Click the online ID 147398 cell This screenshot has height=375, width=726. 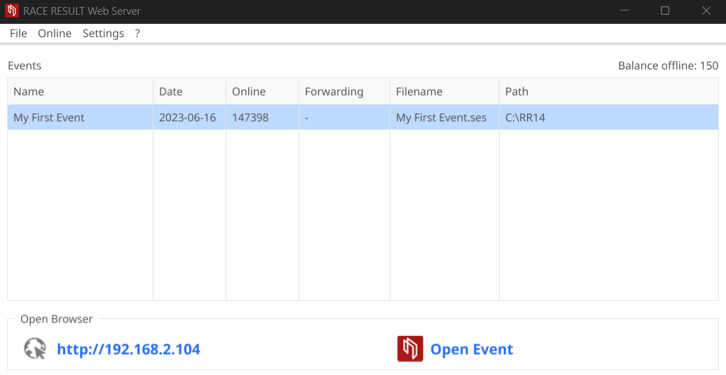click(x=250, y=118)
